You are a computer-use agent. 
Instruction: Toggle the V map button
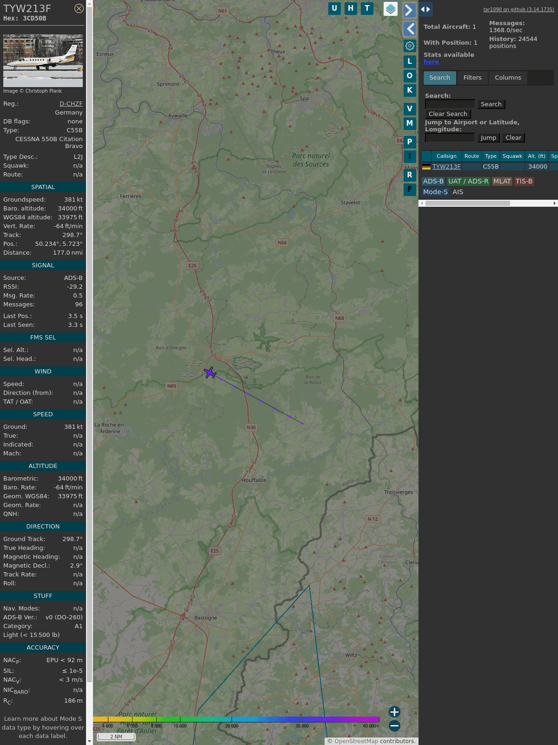[410, 108]
